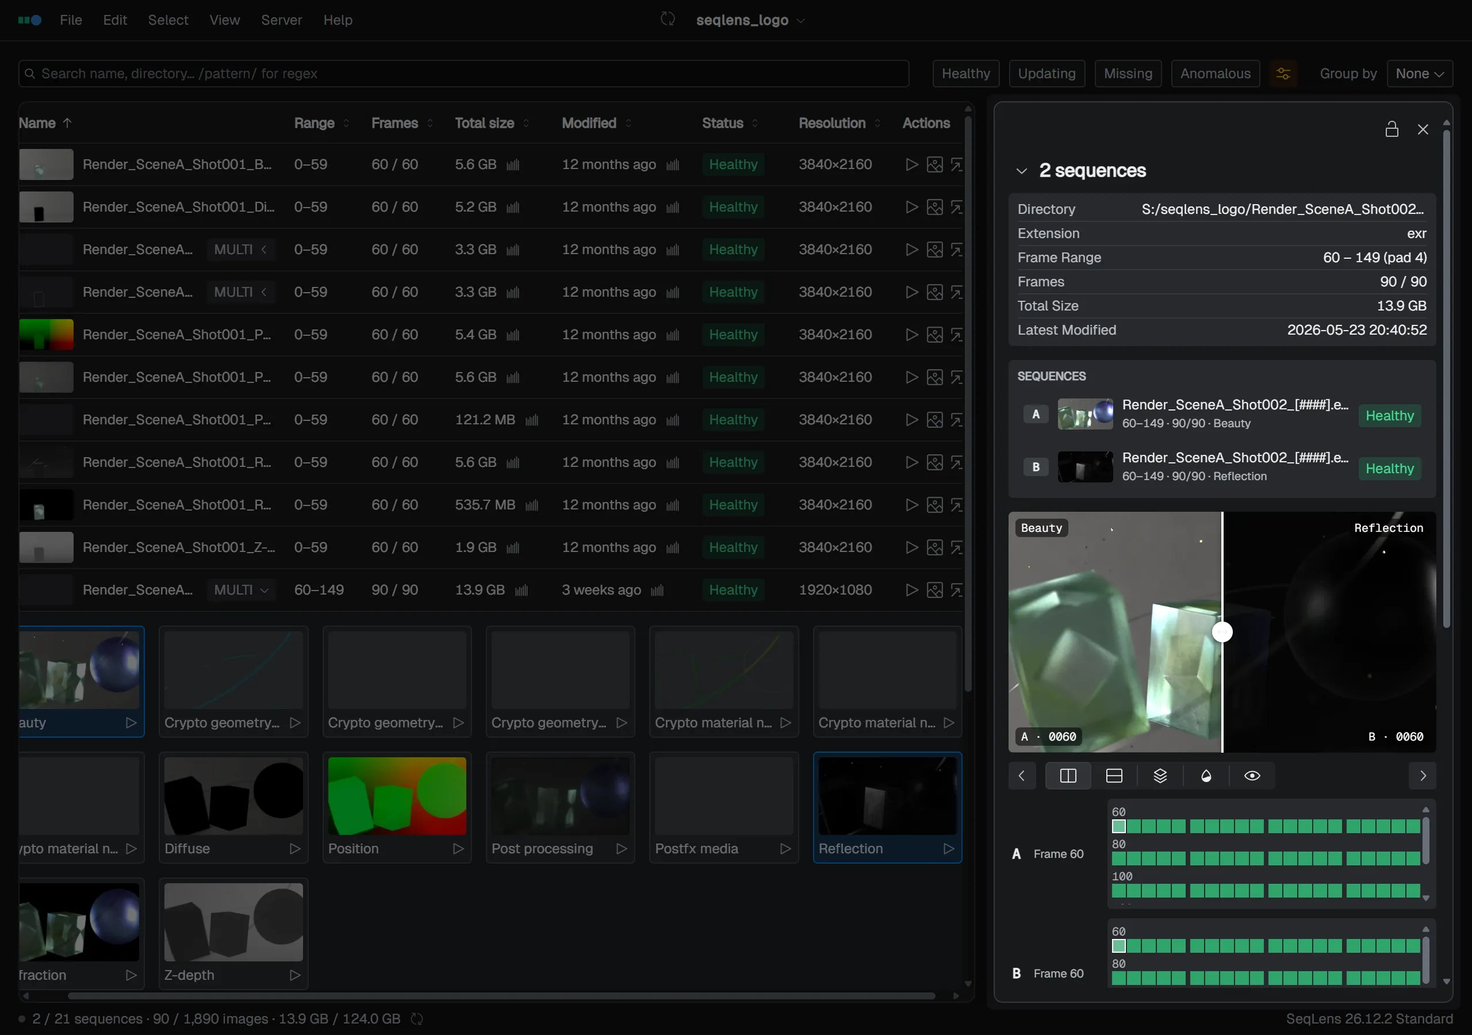Open image viewer for the 1.9 GB Z-depth row
Image resolution: width=1472 pixels, height=1035 pixels.
coord(935,547)
